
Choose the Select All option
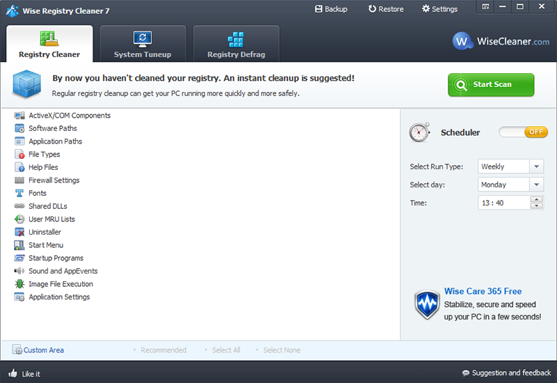[226, 350]
